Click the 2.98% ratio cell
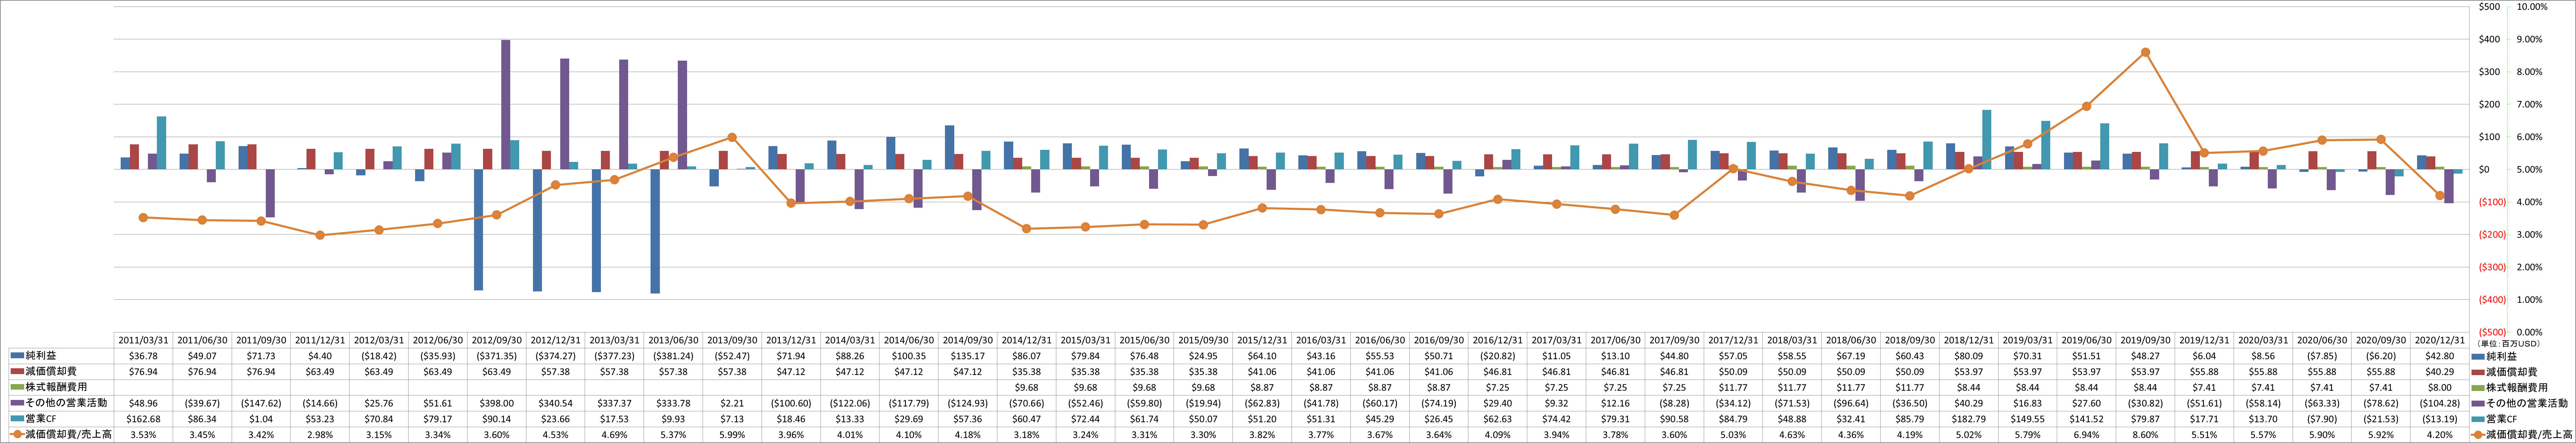Screen dimensions: 2576x443 [x=320, y=435]
